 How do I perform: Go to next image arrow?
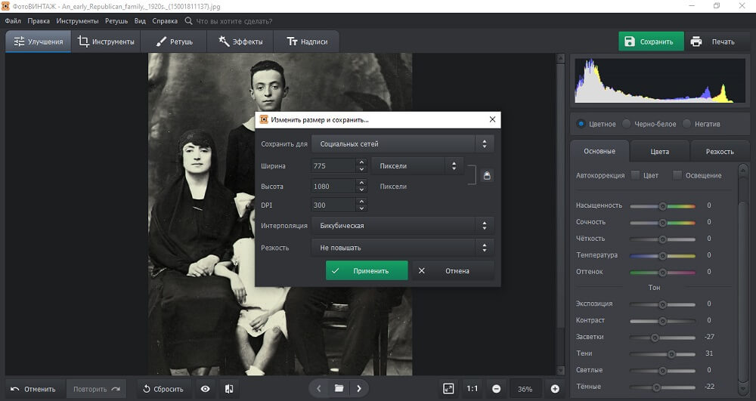pyautogui.click(x=359, y=388)
